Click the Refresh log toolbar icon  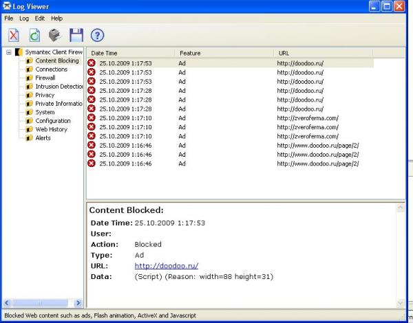point(34,35)
